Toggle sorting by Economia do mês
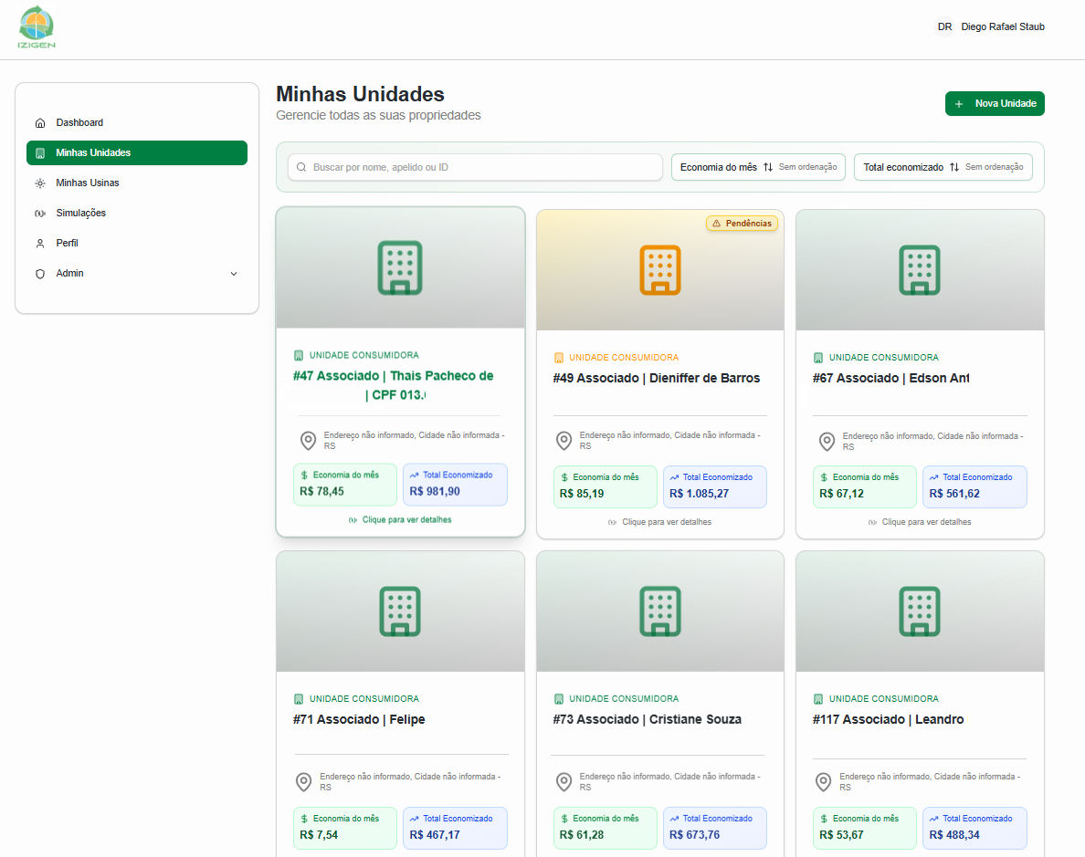Screen dimensions: 1085x857 [758, 168]
